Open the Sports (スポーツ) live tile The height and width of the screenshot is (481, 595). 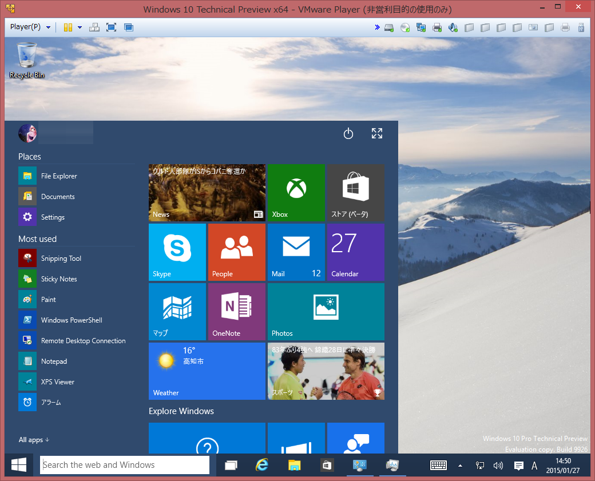[x=326, y=371]
